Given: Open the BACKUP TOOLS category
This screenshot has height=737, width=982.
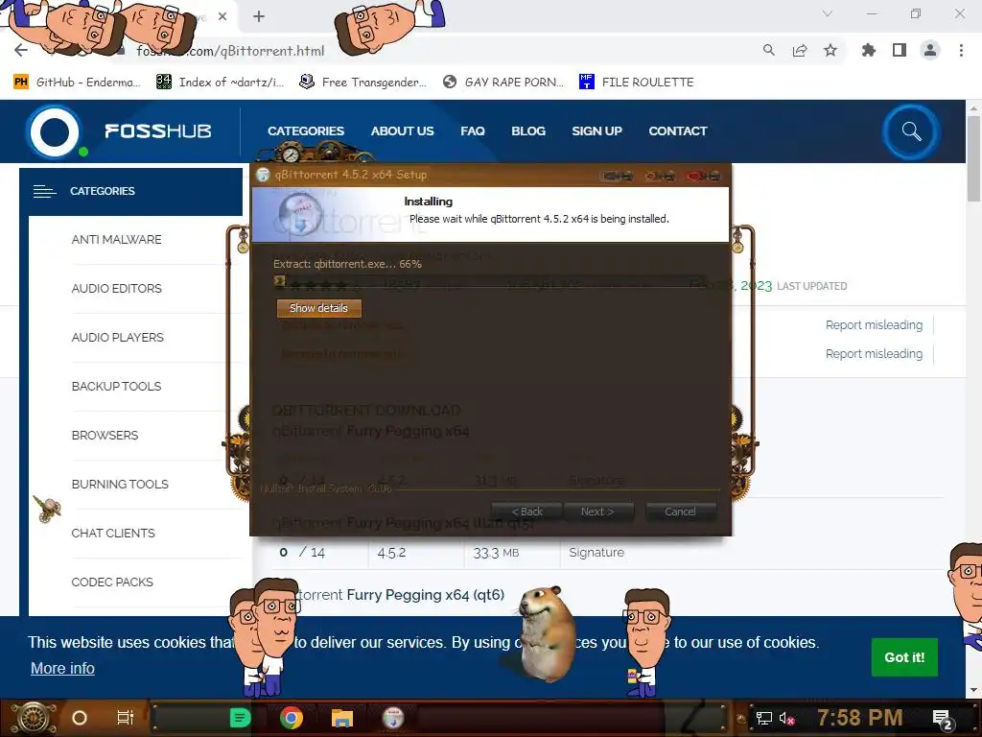Looking at the screenshot, I should click(116, 386).
